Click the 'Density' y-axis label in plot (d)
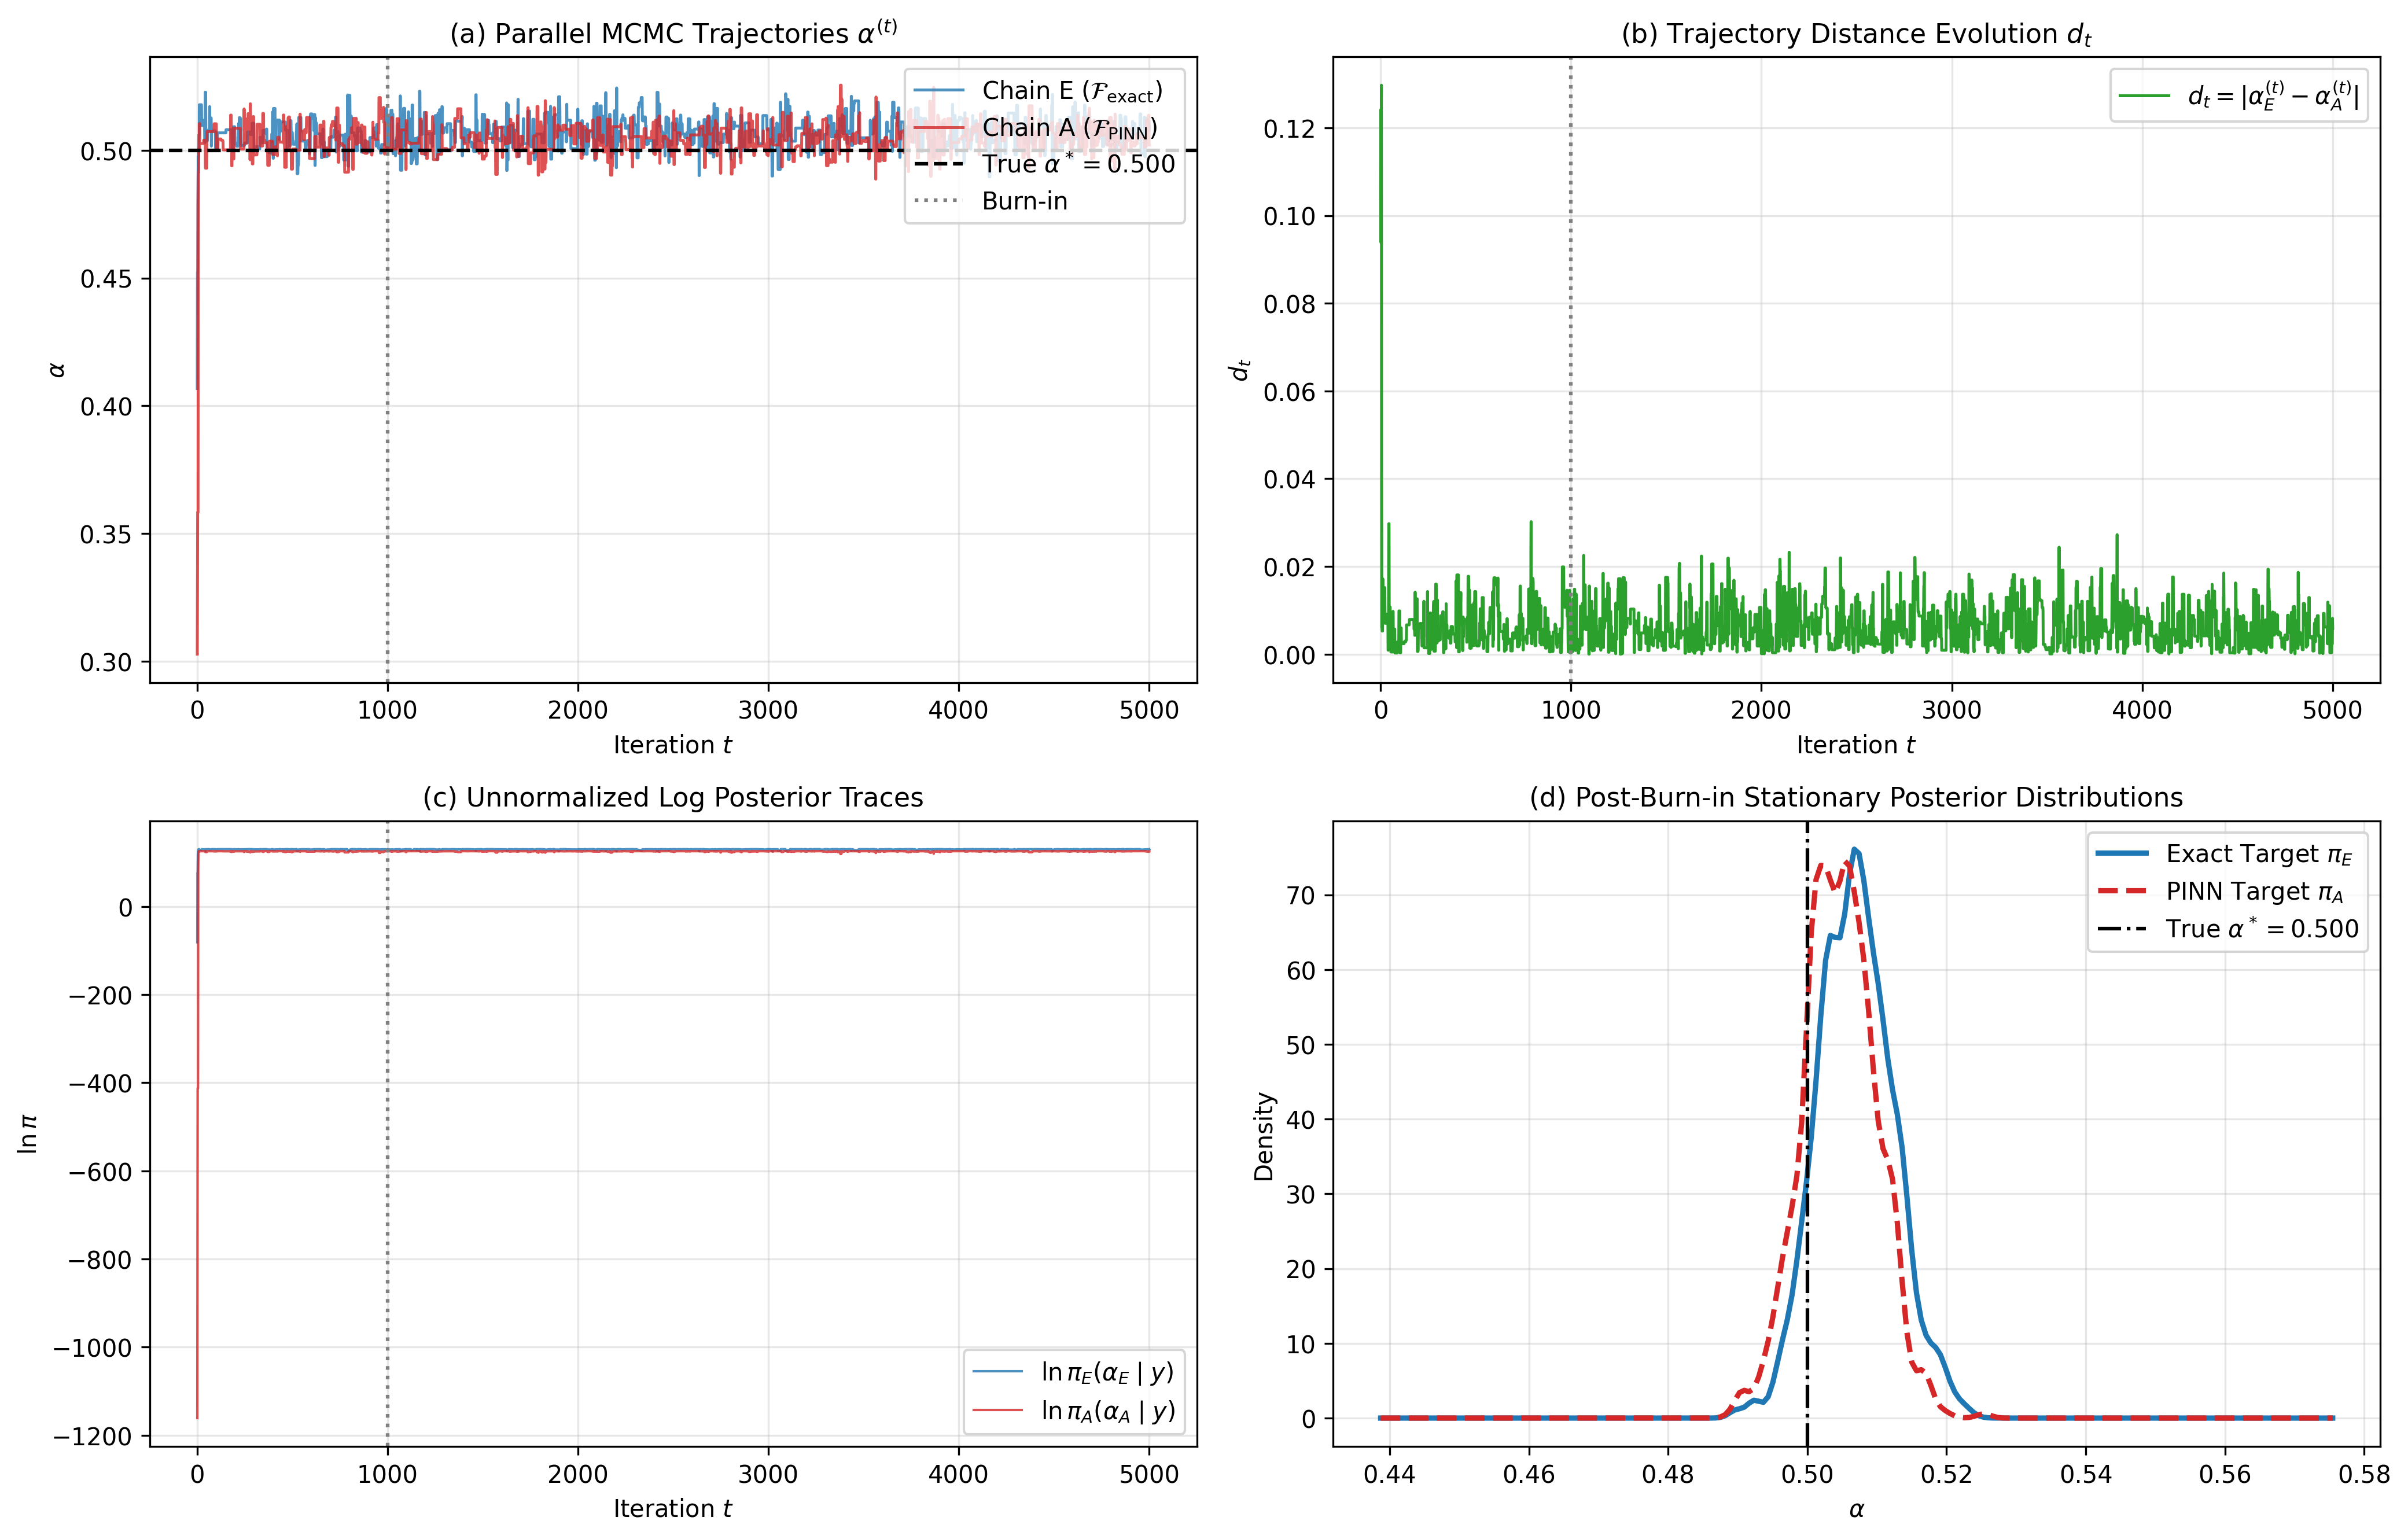Viewport: 2408px width, 1539px height. [1264, 1136]
